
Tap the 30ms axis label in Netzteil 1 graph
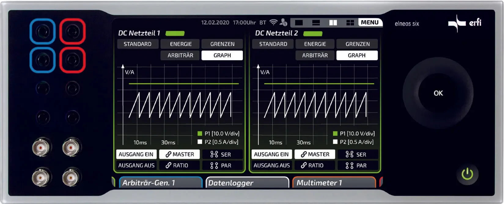(168, 142)
